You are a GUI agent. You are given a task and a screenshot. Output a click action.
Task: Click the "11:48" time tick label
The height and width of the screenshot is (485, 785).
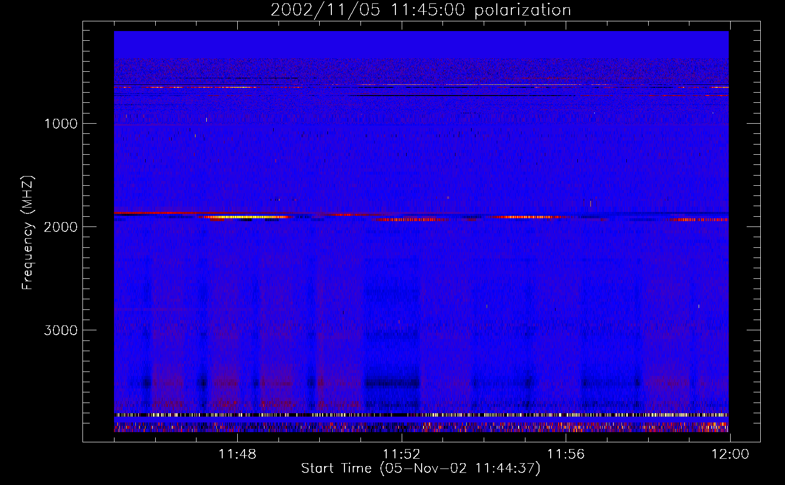tap(237, 454)
